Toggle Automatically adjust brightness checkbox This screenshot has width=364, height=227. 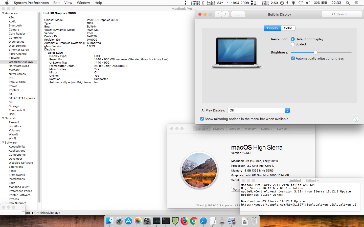point(293,58)
